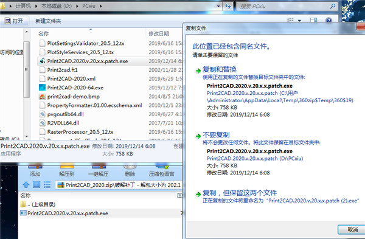Choose 复制，但保留这两个文件 in the dialog
This screenshot has width=365, height=239.
click(240, 193)
